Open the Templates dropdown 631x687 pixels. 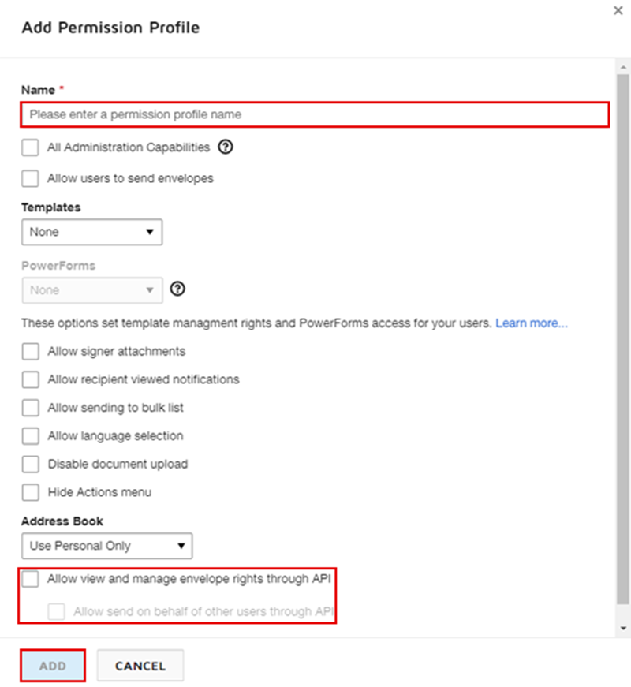point(91,232)
